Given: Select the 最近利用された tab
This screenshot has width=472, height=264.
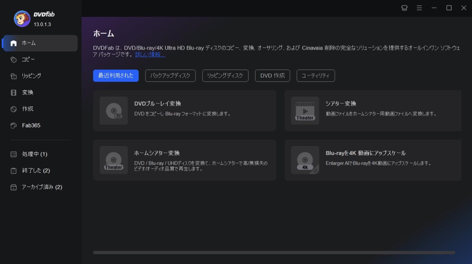Looking at the screenshot, I should click(x=116, y=76).
